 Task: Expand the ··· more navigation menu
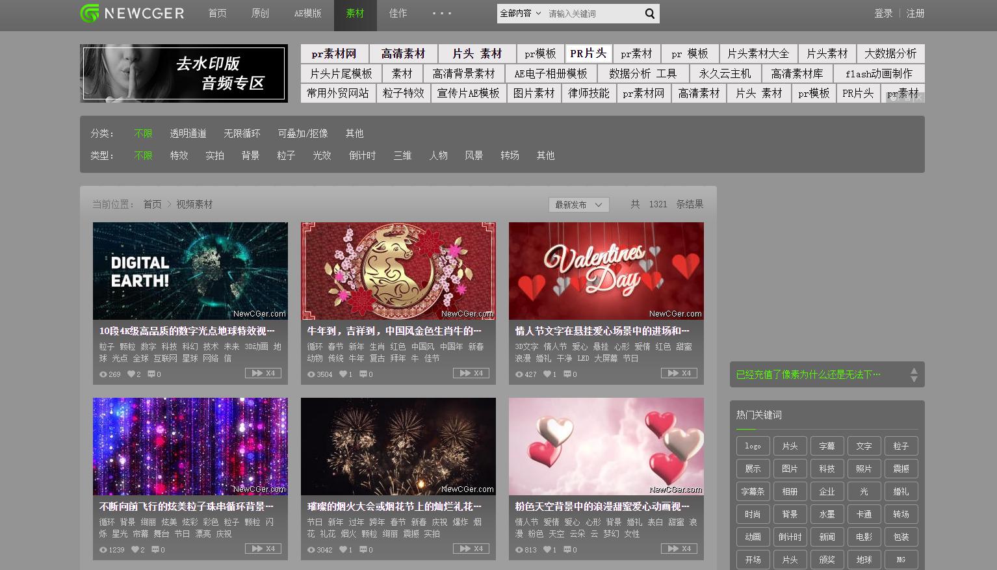click(x=441, y=14)
